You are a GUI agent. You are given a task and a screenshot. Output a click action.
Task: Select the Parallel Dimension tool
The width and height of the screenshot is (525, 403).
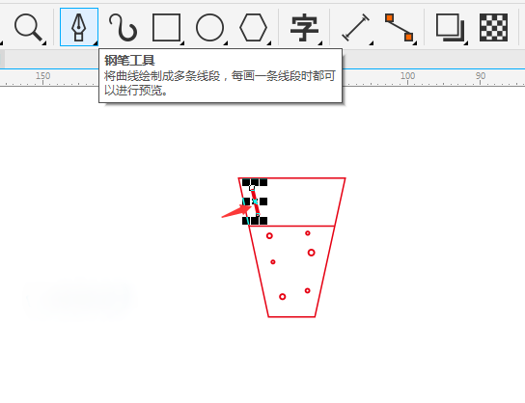[355, 27]
